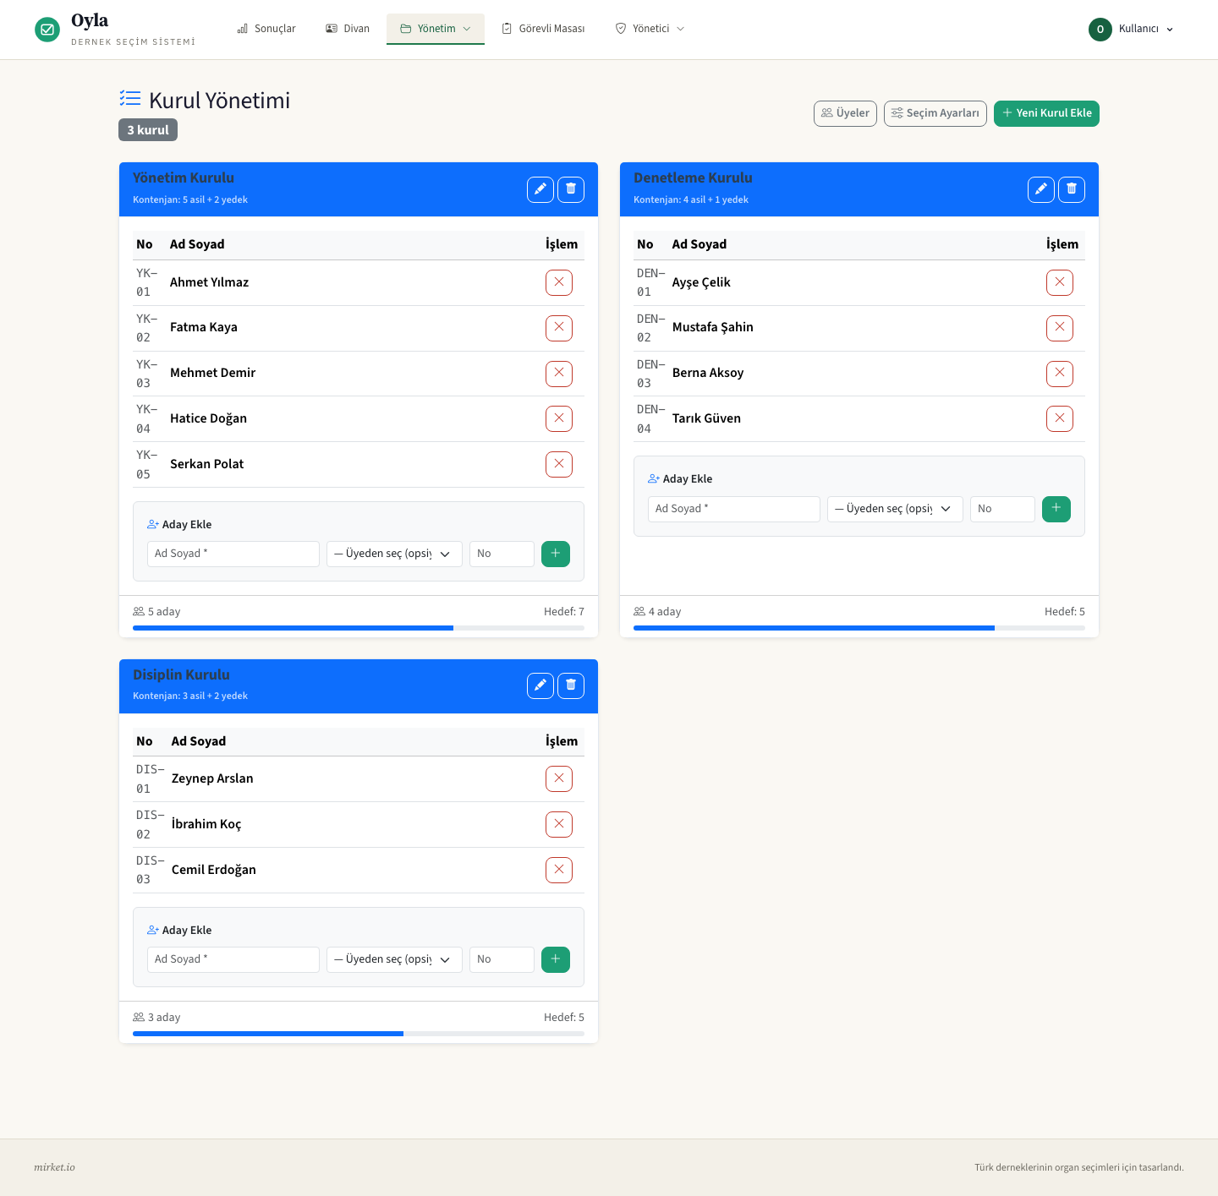The width and height of the screenshot is (1218, 1196).
Task: Focus the No field in Disiplin Kurulu
Action: point(502,959)
